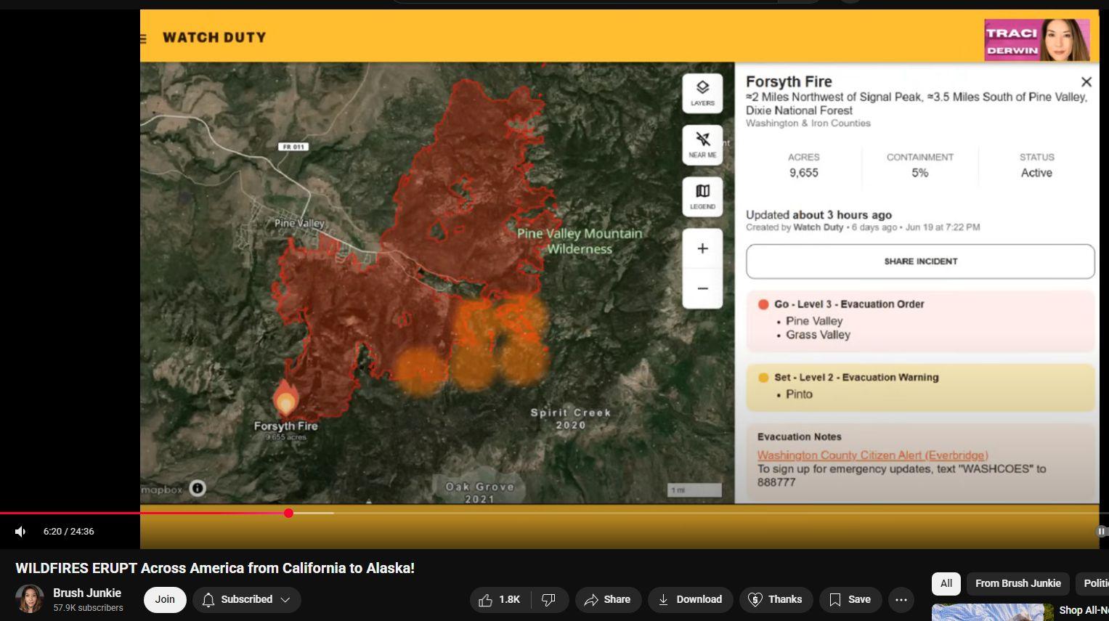The height and width of the screenshot is (621, 1109).
Task: Select the partially visible Politics chip
Action: pos(1092,584)
